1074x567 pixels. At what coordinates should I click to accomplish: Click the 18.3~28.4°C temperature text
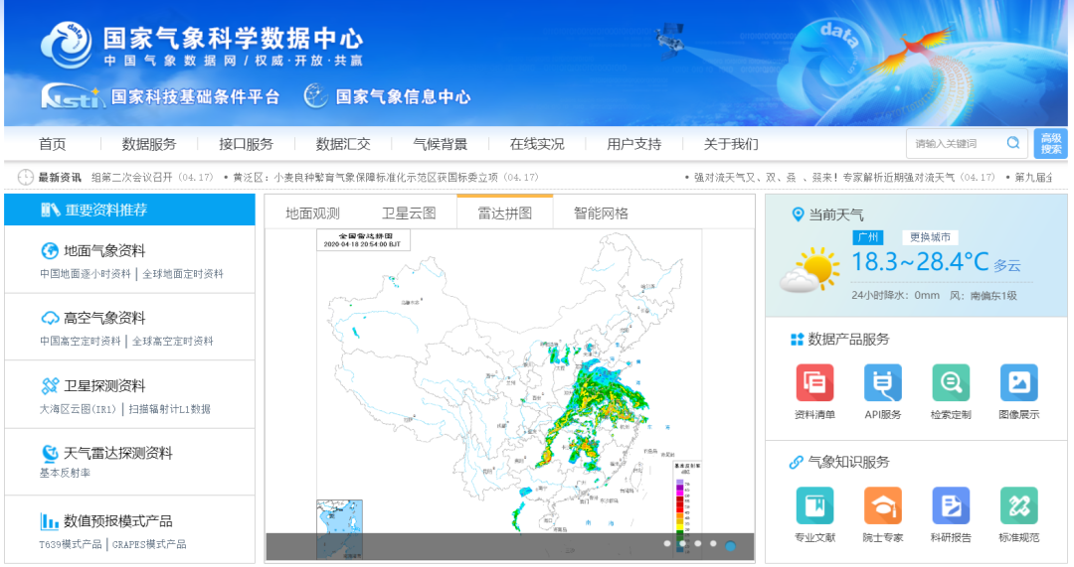tap(920, 262)
